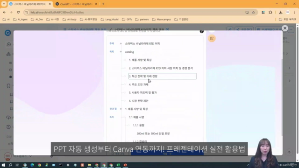Select chapter heading '1. 제품 사양 및 특징'
Viewport: 299px width, 168px height.
(x=136, y=109)
